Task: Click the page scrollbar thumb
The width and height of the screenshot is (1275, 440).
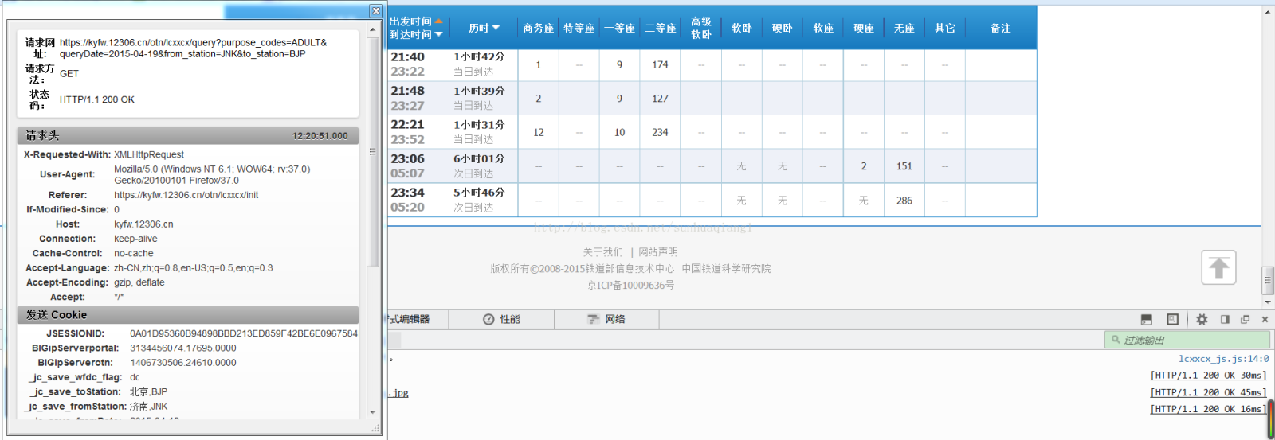Action: 1268,280
